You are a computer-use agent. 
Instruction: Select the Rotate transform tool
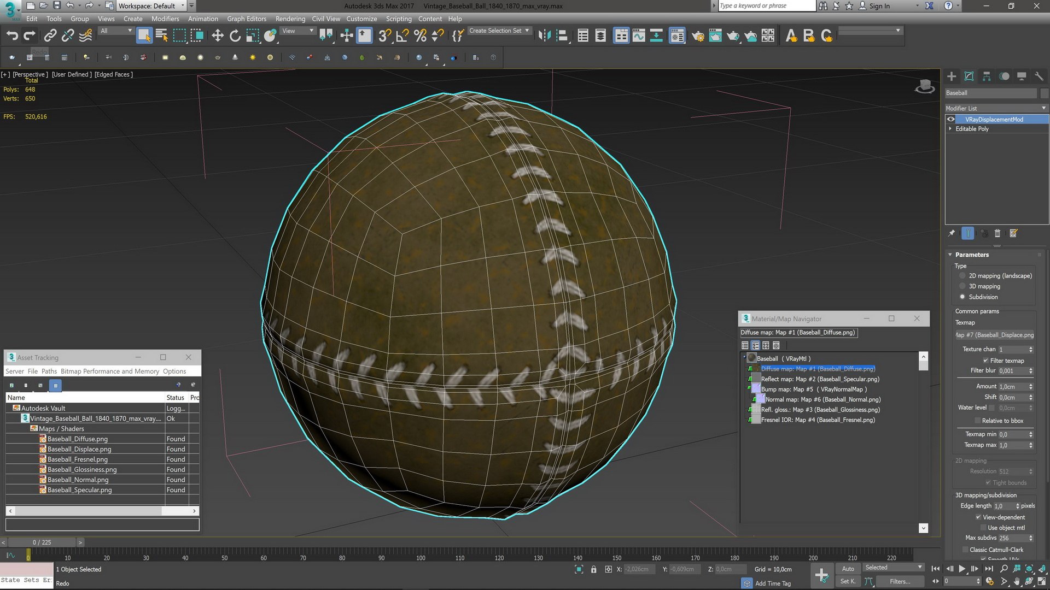235,36
